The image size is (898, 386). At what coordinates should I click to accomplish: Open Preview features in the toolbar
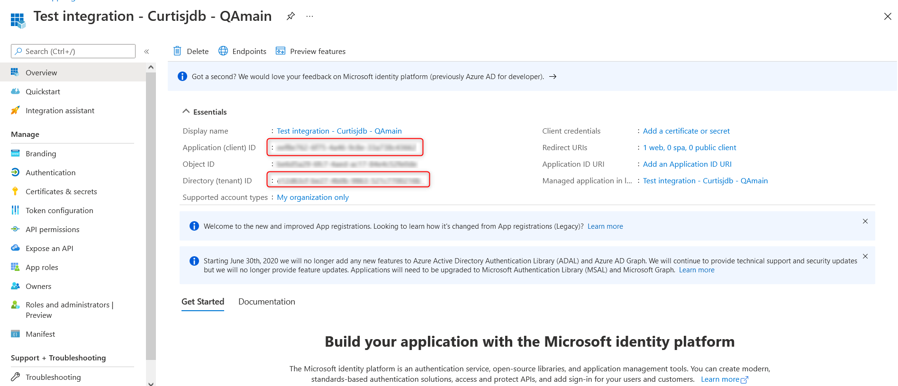point(311,51)
